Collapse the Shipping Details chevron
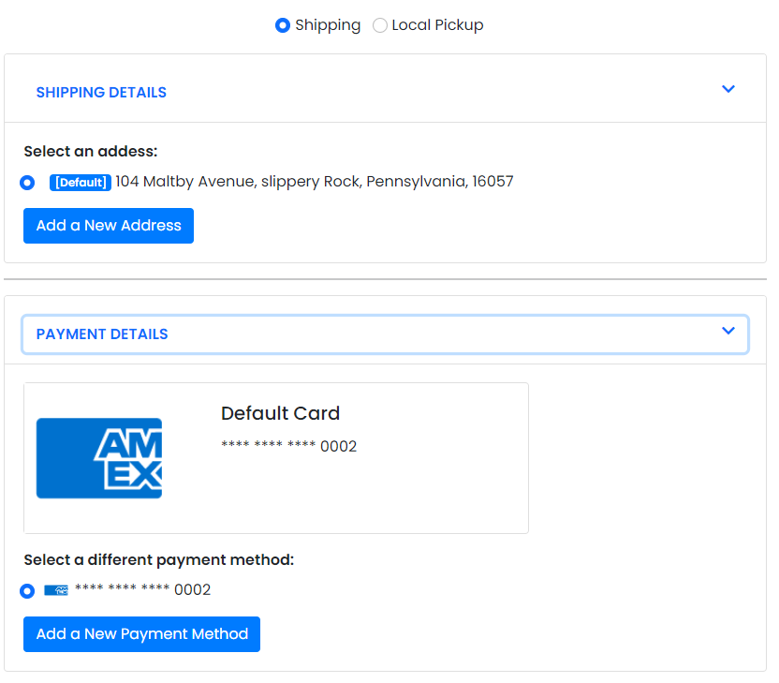 tap(728, 89)
